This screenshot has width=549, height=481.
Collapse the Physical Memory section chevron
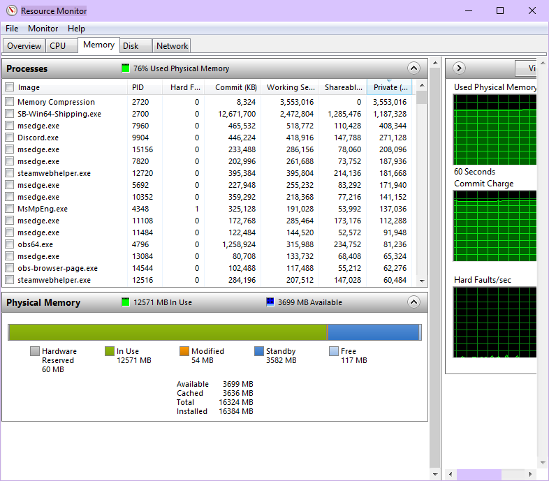pos(413,302)
